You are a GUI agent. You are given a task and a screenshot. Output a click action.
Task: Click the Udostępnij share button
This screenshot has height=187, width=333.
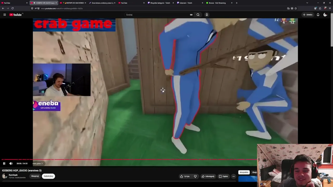click(208, 176)
